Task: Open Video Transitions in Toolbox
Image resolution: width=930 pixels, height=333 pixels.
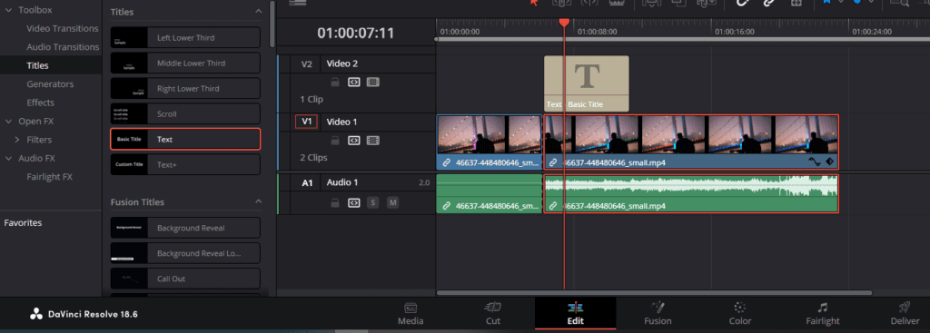Action: [x=63, y=28]
